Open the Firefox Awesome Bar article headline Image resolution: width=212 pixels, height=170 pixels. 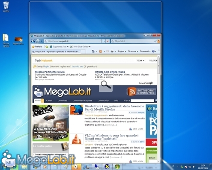tap(114, 108)
